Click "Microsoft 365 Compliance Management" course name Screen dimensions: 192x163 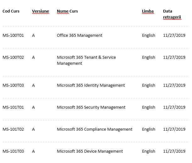pyautogui.click(x=95, y=129)
